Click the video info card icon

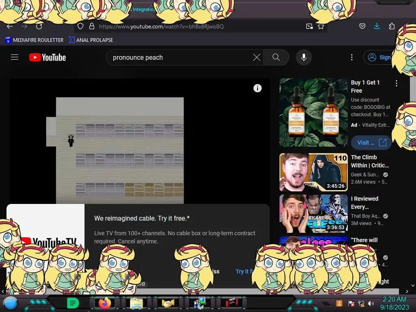pos(257,88)
